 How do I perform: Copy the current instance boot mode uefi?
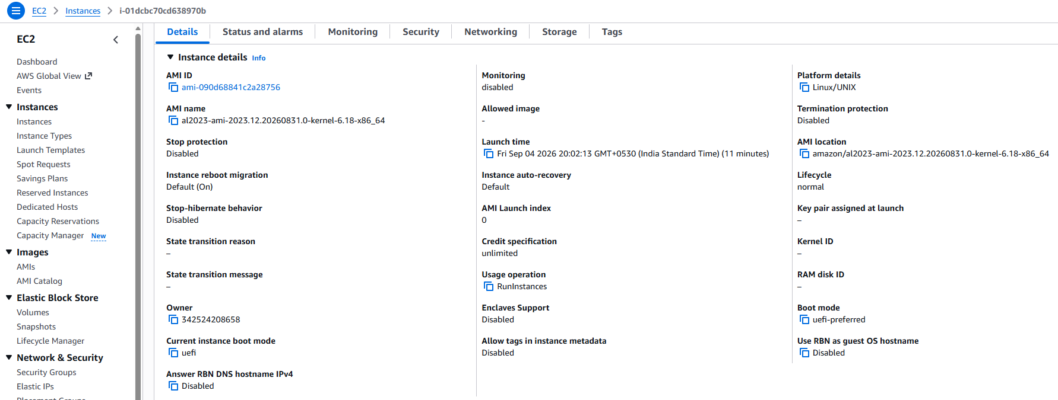[173, 353]
